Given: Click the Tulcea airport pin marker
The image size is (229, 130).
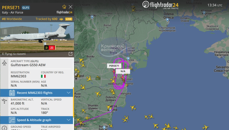Looking at the screenshot, I should 128,59.
